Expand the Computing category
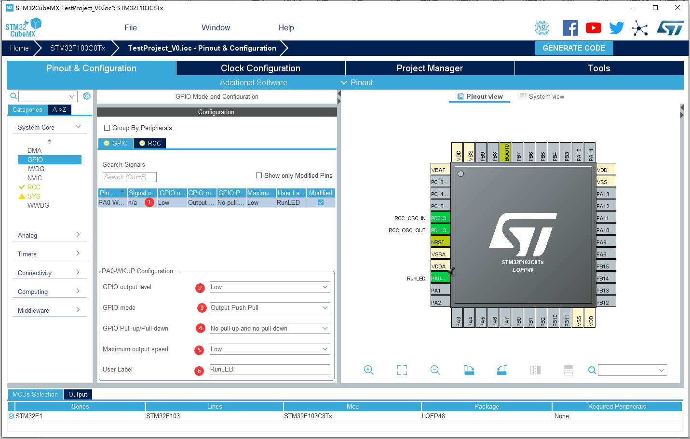This screenshot has width=690, height=439. [49, 292]
